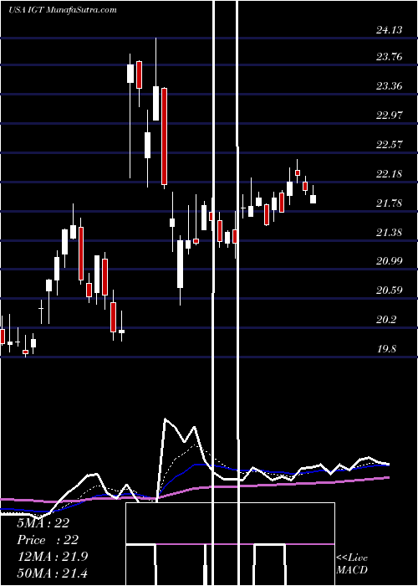Click the 23.36 price axis label
Screen dimensions: 418x586
click(390, 86)
